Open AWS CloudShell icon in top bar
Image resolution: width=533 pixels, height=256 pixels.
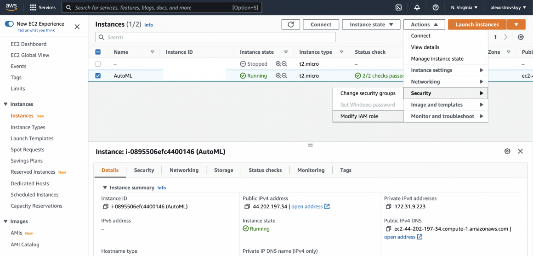pyautogui.click(x=398, y=7)
